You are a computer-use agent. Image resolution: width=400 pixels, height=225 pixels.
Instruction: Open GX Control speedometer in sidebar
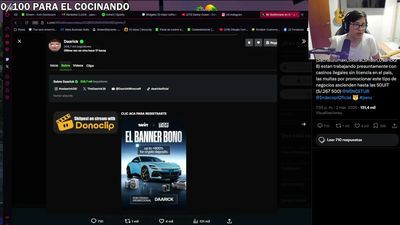point(7,29)
